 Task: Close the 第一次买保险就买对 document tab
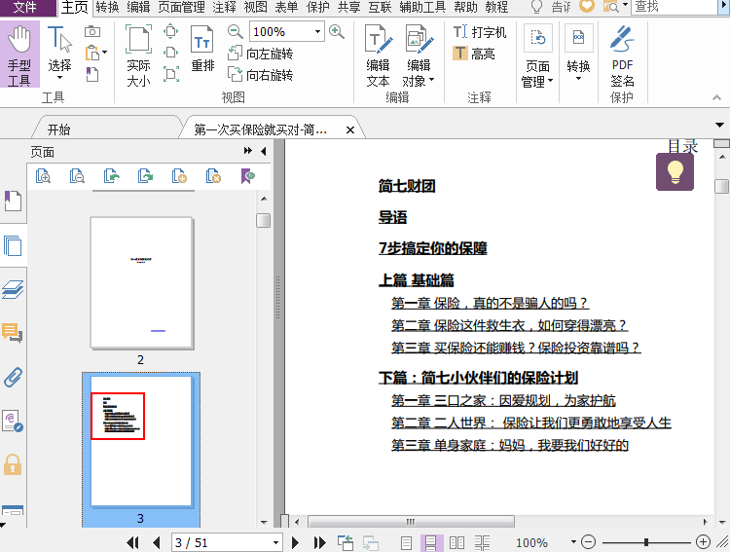(350, 129)
